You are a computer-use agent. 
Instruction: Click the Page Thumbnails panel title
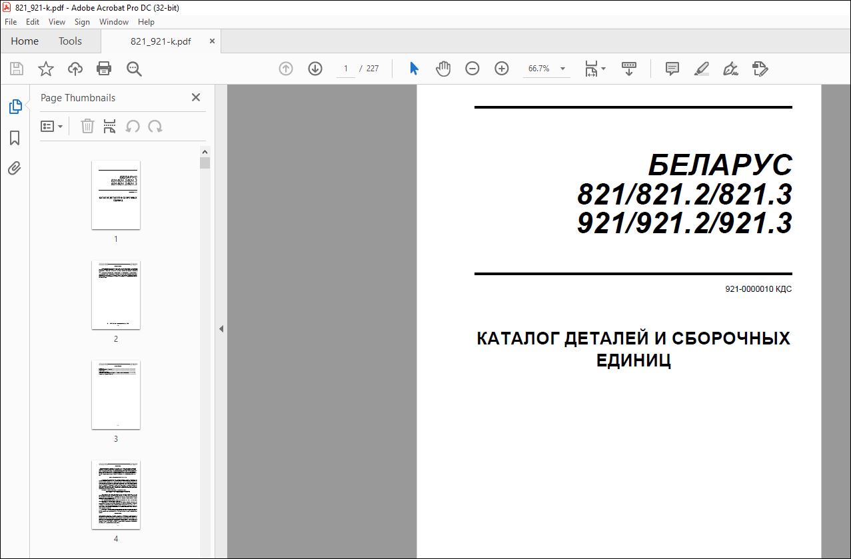[x=78, y=98]
